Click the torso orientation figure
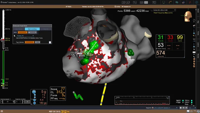The image size is (200, 113). tap(188, 16)
